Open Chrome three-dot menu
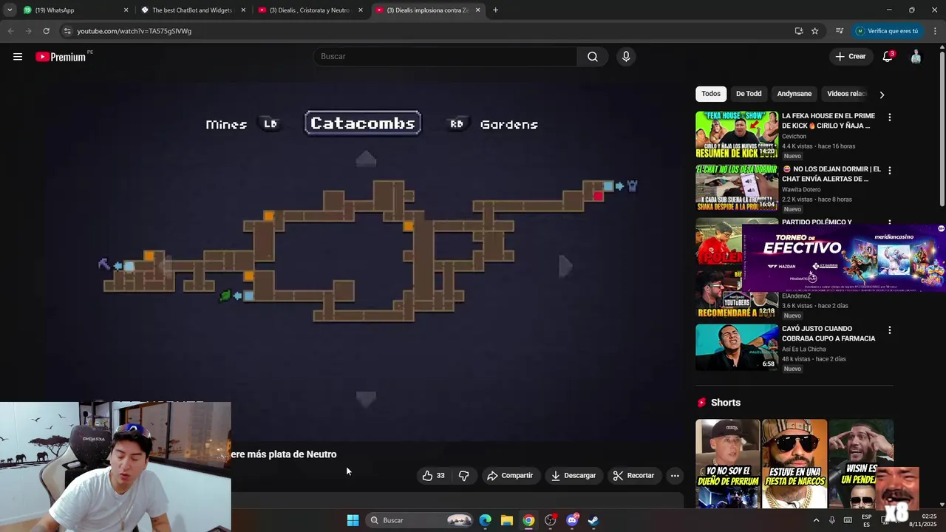 [935, 31]
